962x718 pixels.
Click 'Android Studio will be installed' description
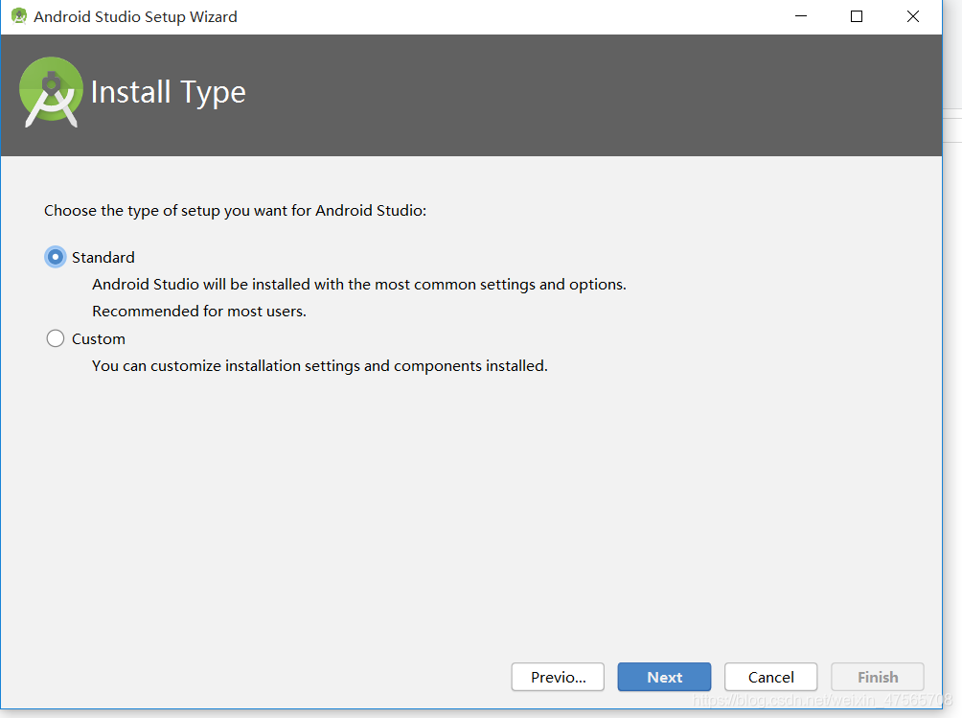[359, 284]
